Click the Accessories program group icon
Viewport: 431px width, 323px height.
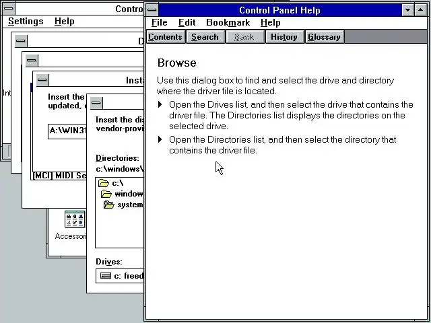click(75, 219)
